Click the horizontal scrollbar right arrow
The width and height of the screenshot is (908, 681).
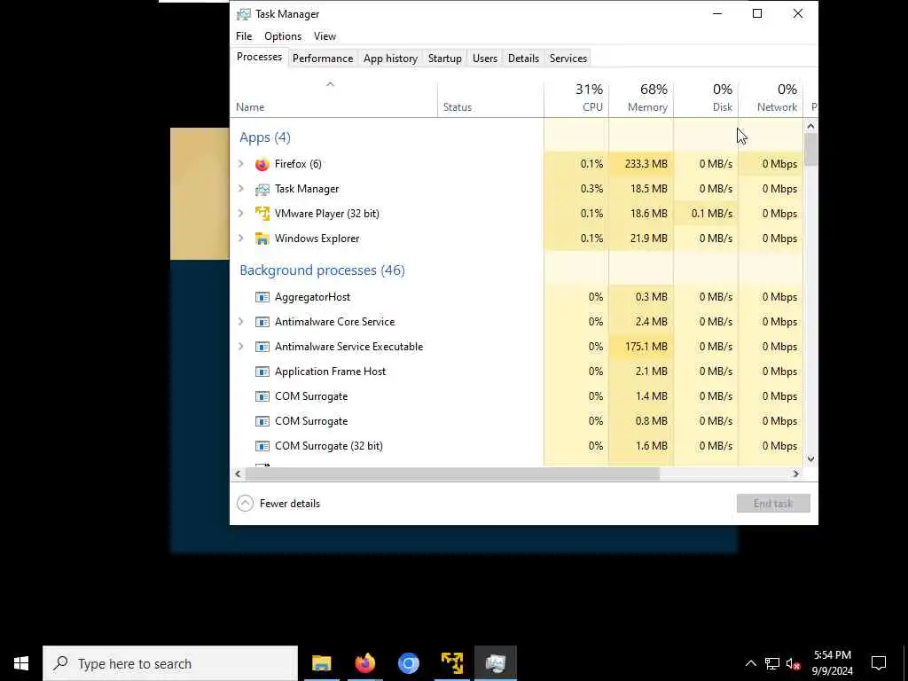[x=796, y=474]
